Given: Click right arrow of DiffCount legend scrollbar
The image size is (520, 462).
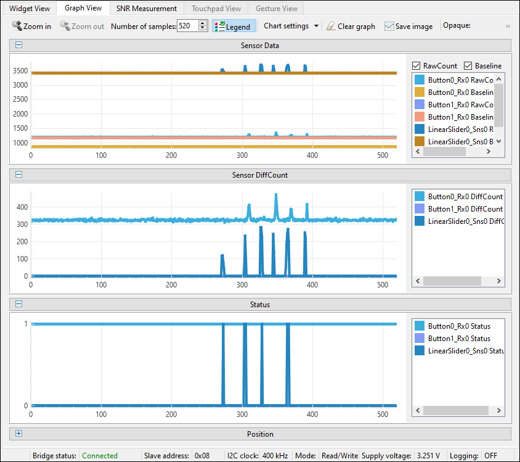Looking at the screenshot, I should tap(499, 281).
